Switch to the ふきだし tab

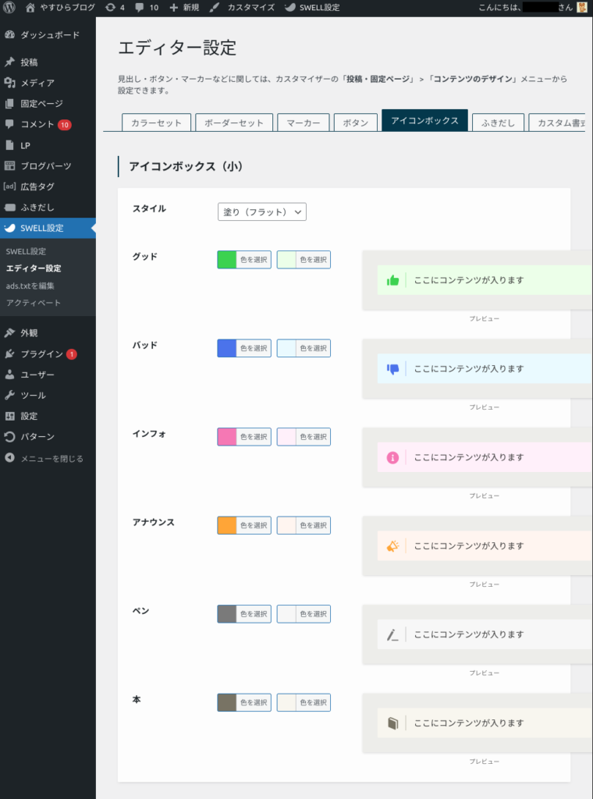click(x=498, y=123)
